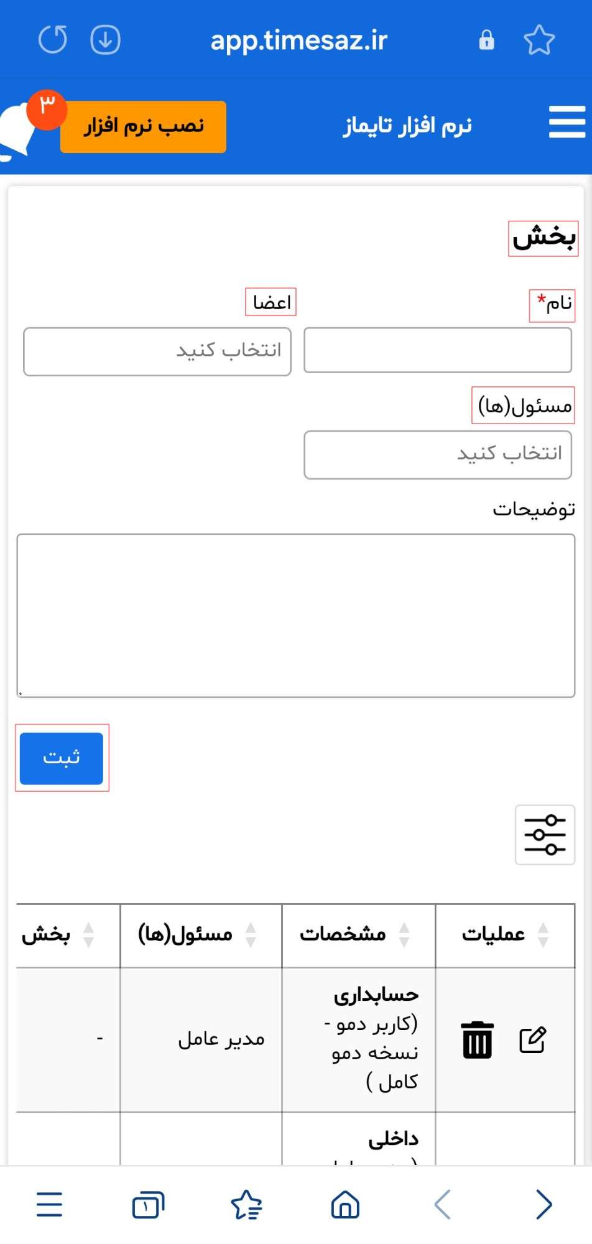The height and width of the screenshot is (1244, 592).
Task: Open the مسئول(ها) selection dropdown
Action: pyautogui.click(x=438, y=455)
